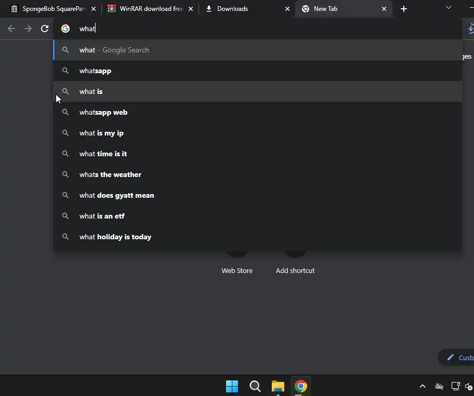Image resolution: width=474 pixels, height=396 pixels.
Task: Click the WinRAR tab favicon
Action: point(112,9)
